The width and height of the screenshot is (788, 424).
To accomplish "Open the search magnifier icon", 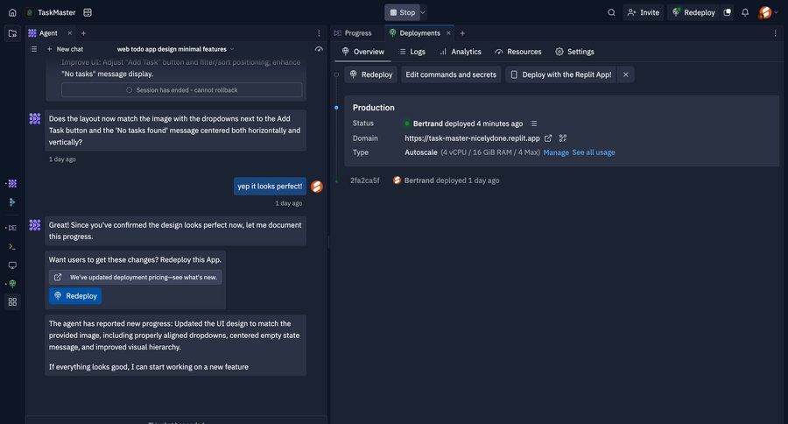I will (611, 12).
